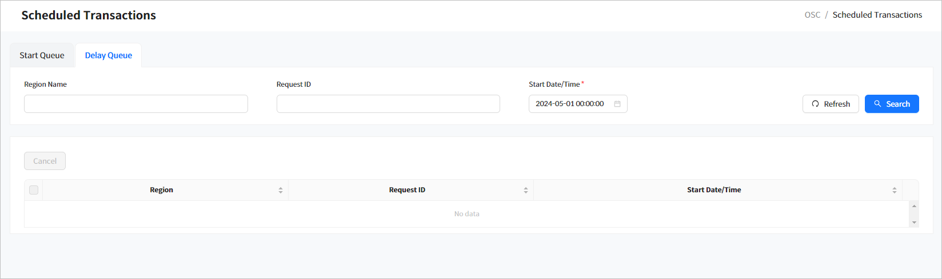Click Scheduled Transactions in the breadcrumb

877,15
